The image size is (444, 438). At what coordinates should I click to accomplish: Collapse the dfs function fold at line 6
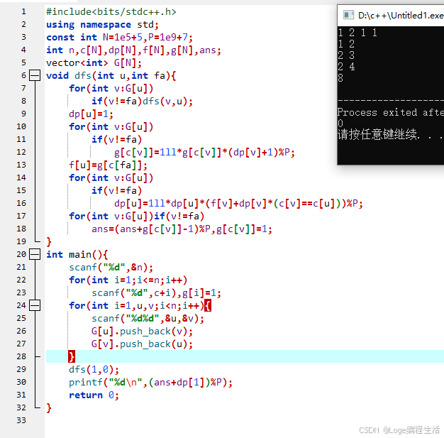(35, 75)
